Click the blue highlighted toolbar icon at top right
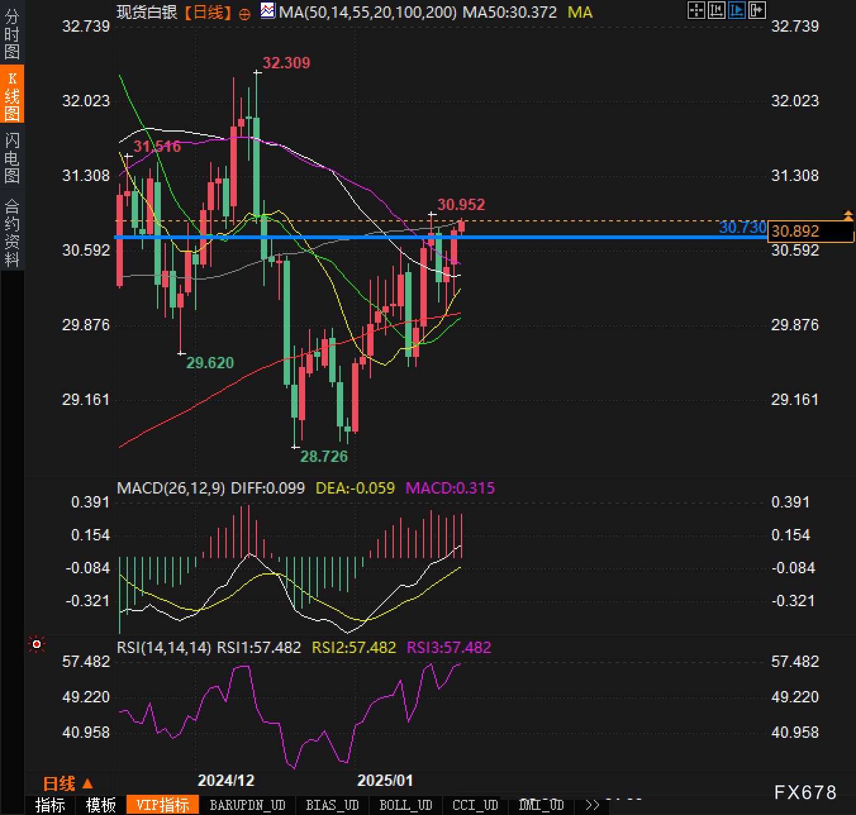The image size is (856, 815). pos(736,10)
